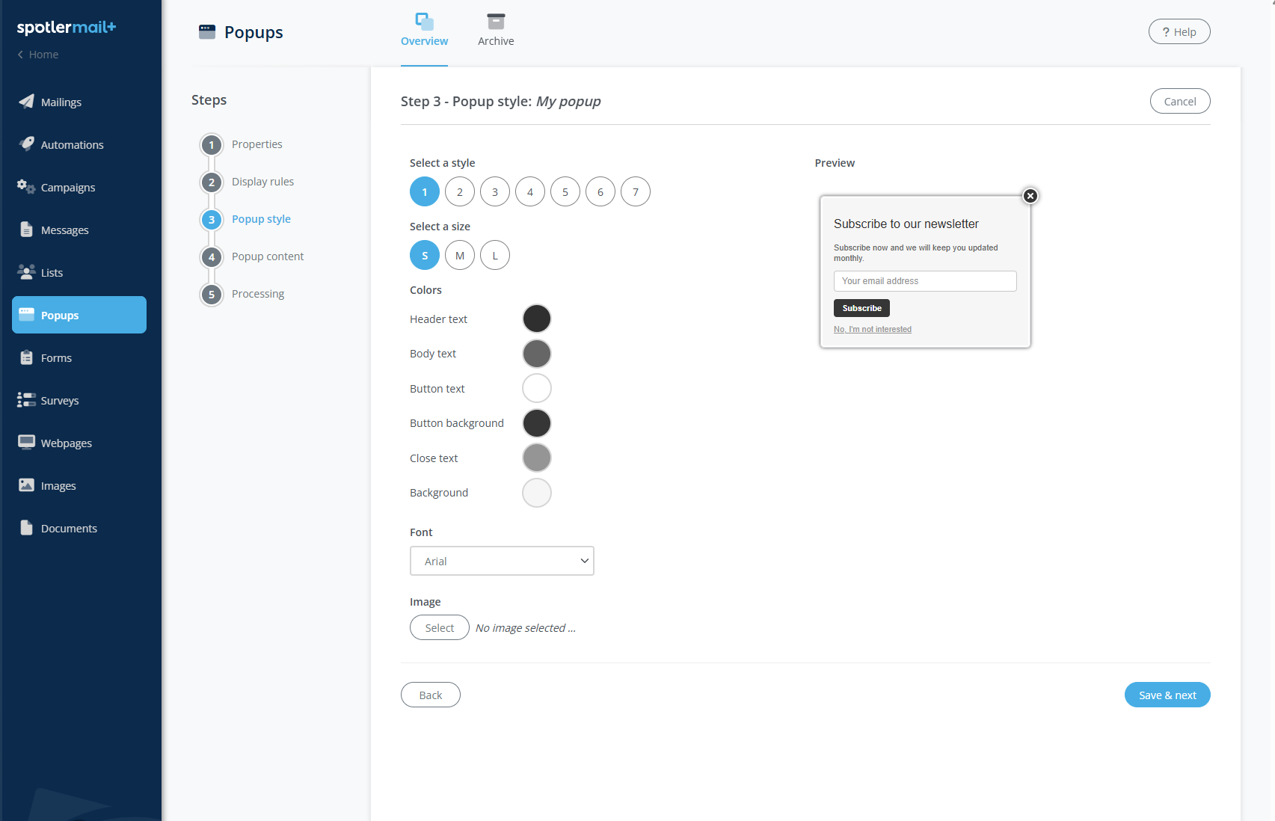The image size is (1275, 821).
Task: Choose size M
Action: pyautogui.click(x=460, y=256)
